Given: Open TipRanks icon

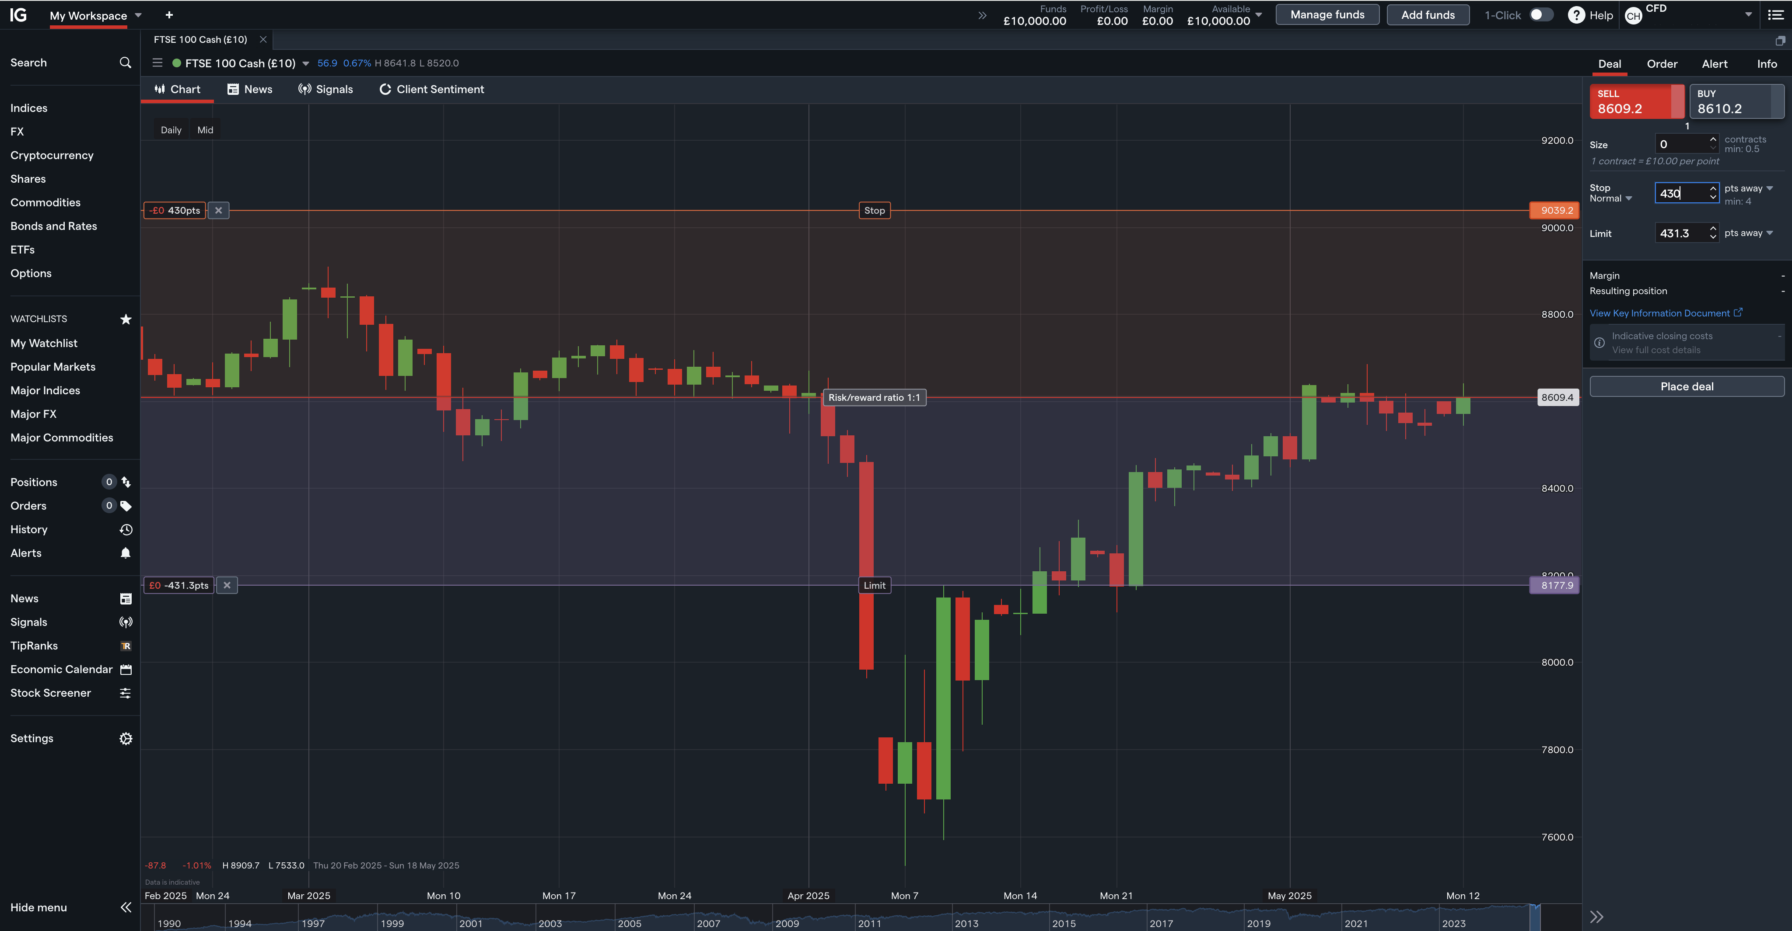Looking at the screenshot, I should click(x=126, y=646).
